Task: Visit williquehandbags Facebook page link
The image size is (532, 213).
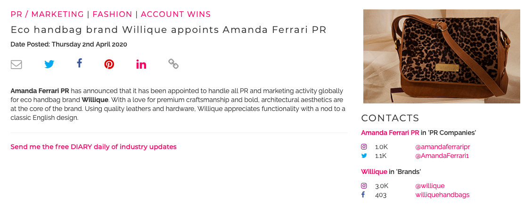Action: 442,195
